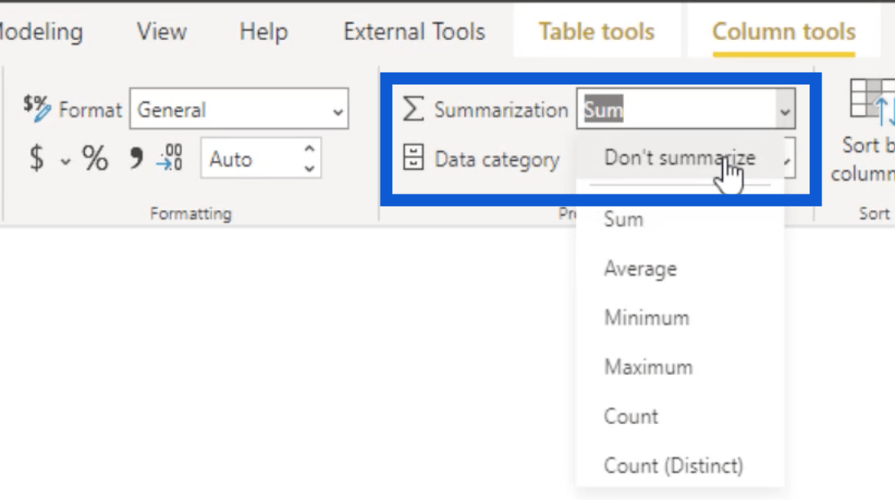Apply currency dollar format

(37, 158)
